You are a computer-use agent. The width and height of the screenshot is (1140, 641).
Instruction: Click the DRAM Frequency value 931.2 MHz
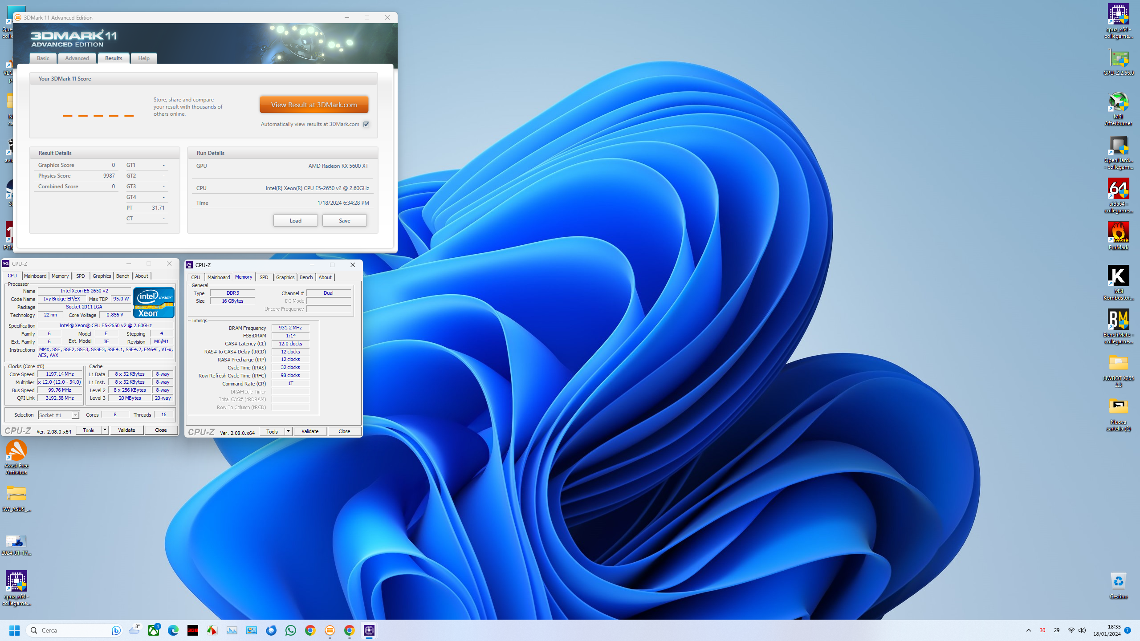coord(290,328)
